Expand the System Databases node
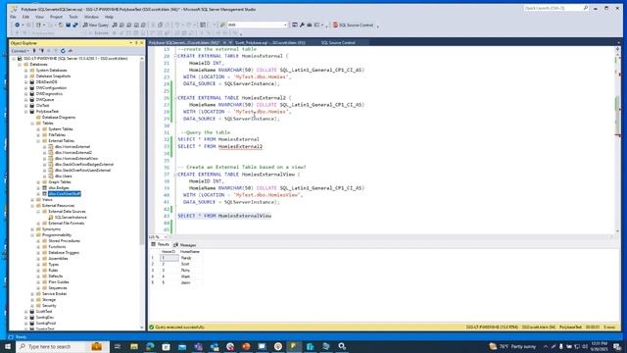This screenshot has width=627, height=353. [x=26, y=70]
